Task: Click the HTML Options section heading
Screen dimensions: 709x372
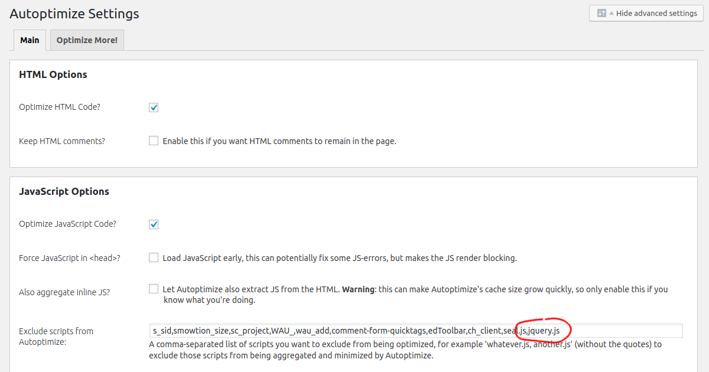Action: [53, 74]
